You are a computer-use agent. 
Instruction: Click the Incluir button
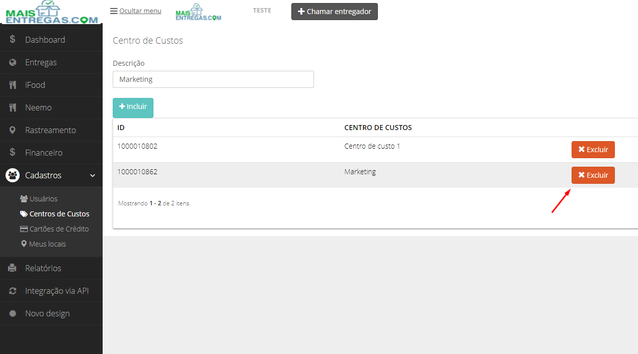[x=133, y=107]
